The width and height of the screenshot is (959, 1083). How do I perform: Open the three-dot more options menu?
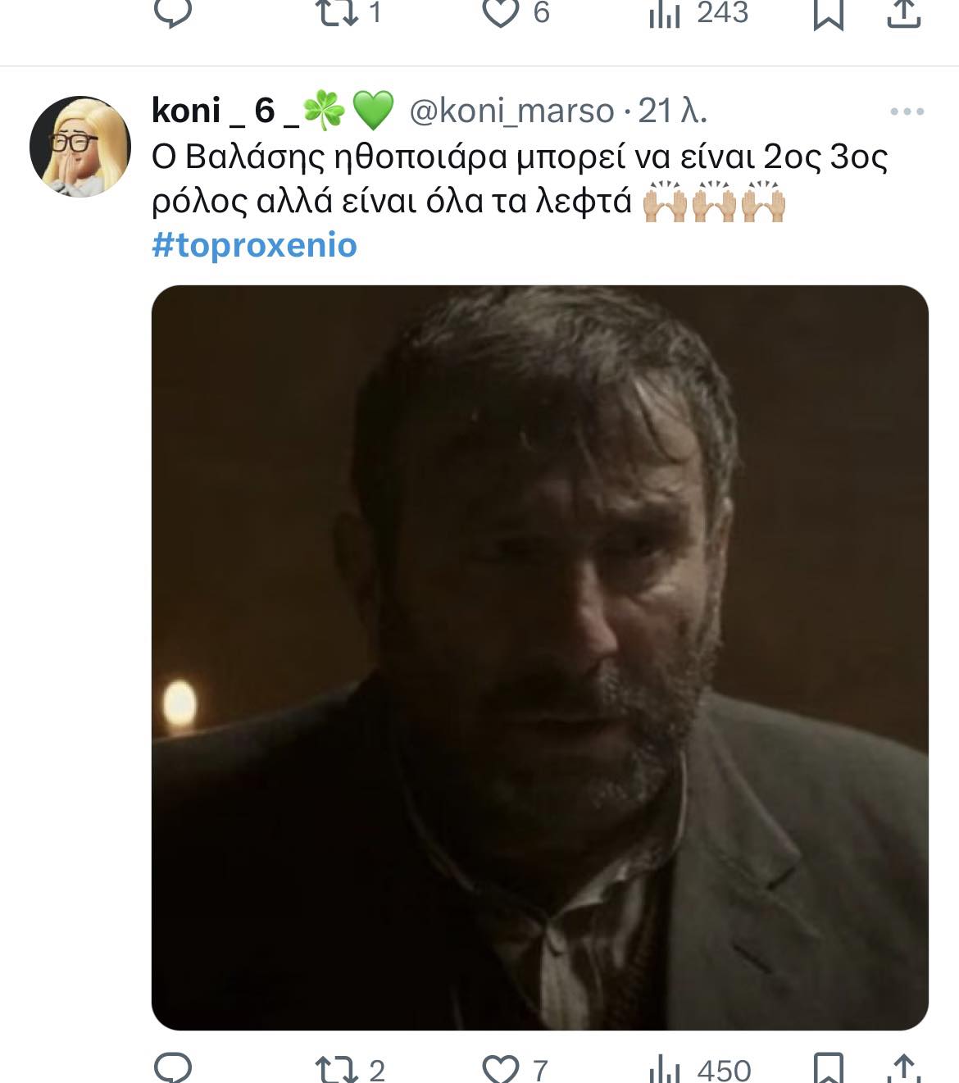pos(907,111)
